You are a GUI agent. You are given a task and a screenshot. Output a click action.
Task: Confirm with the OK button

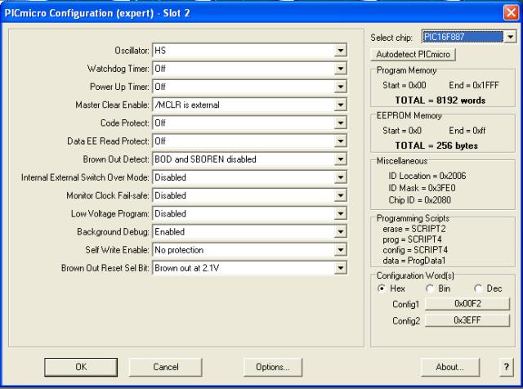tap(81, 367)
